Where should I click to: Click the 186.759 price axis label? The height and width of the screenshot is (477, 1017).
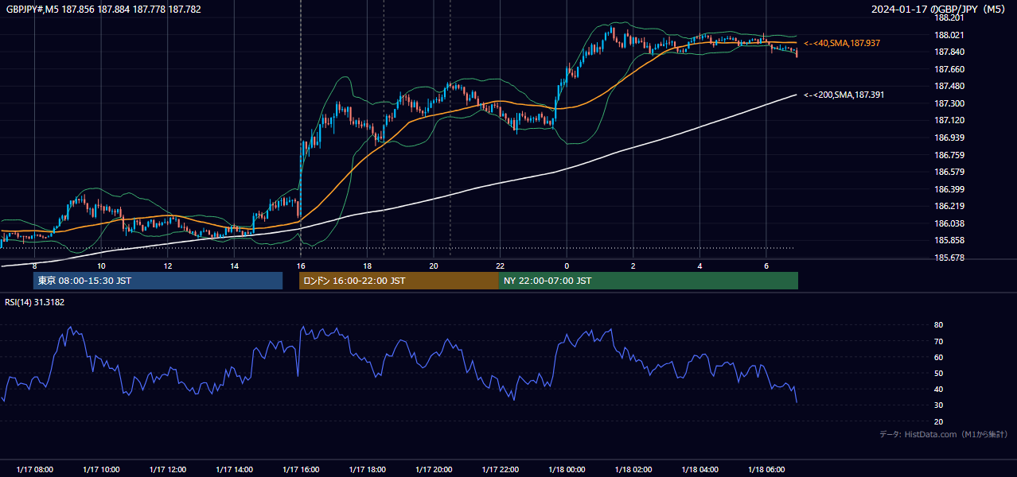click(949, 155)
